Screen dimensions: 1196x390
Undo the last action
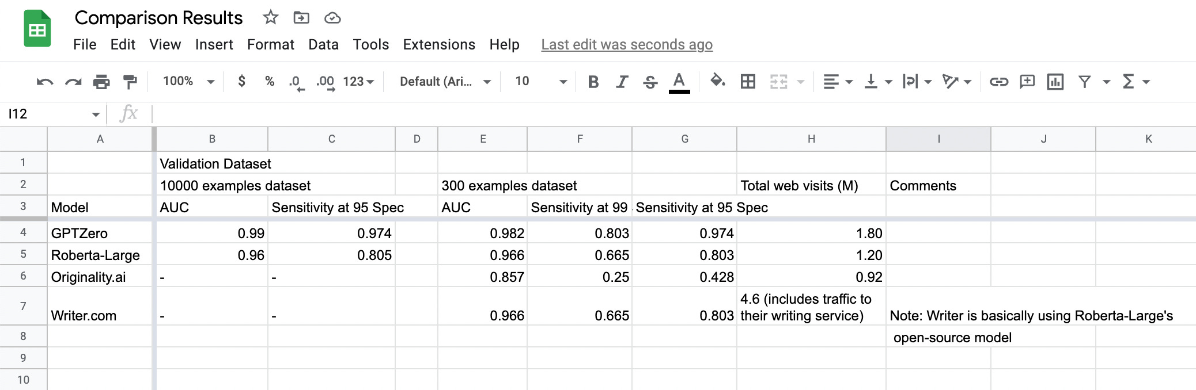pos(45,82)
